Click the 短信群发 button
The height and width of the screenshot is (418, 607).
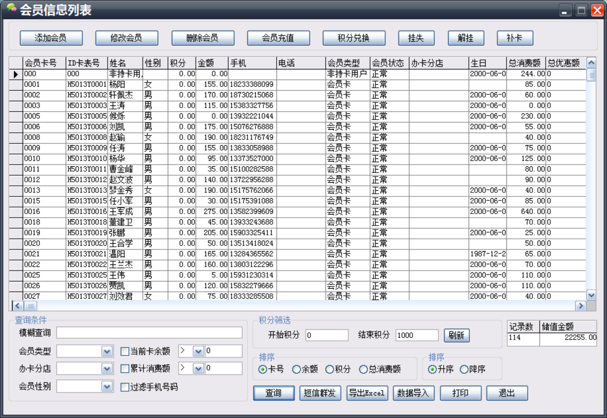[x=320, y=393]
